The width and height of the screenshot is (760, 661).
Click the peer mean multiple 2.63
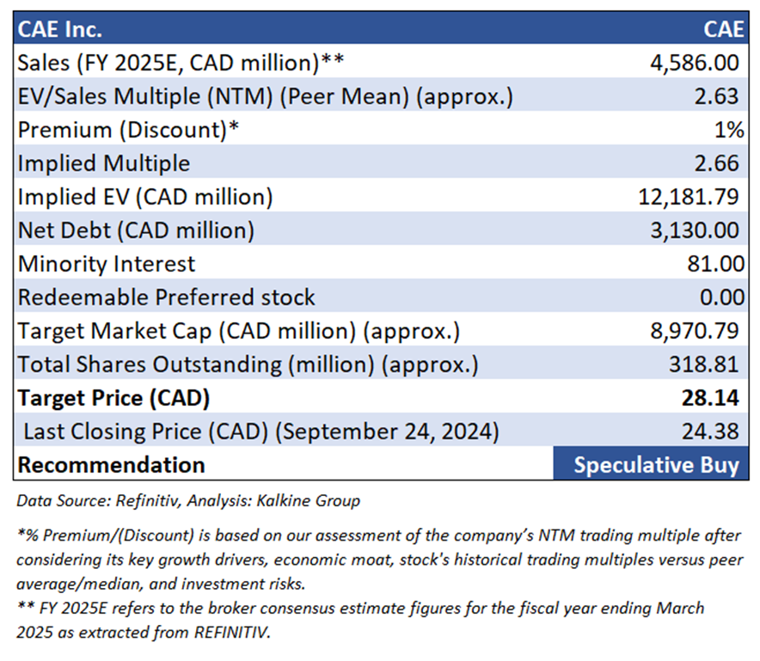pos(716,96)
